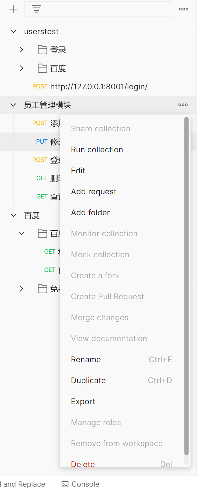This screenshot has width=200, height=492.
Task: Open the top three-dots options menu
Action: [183, 9]
